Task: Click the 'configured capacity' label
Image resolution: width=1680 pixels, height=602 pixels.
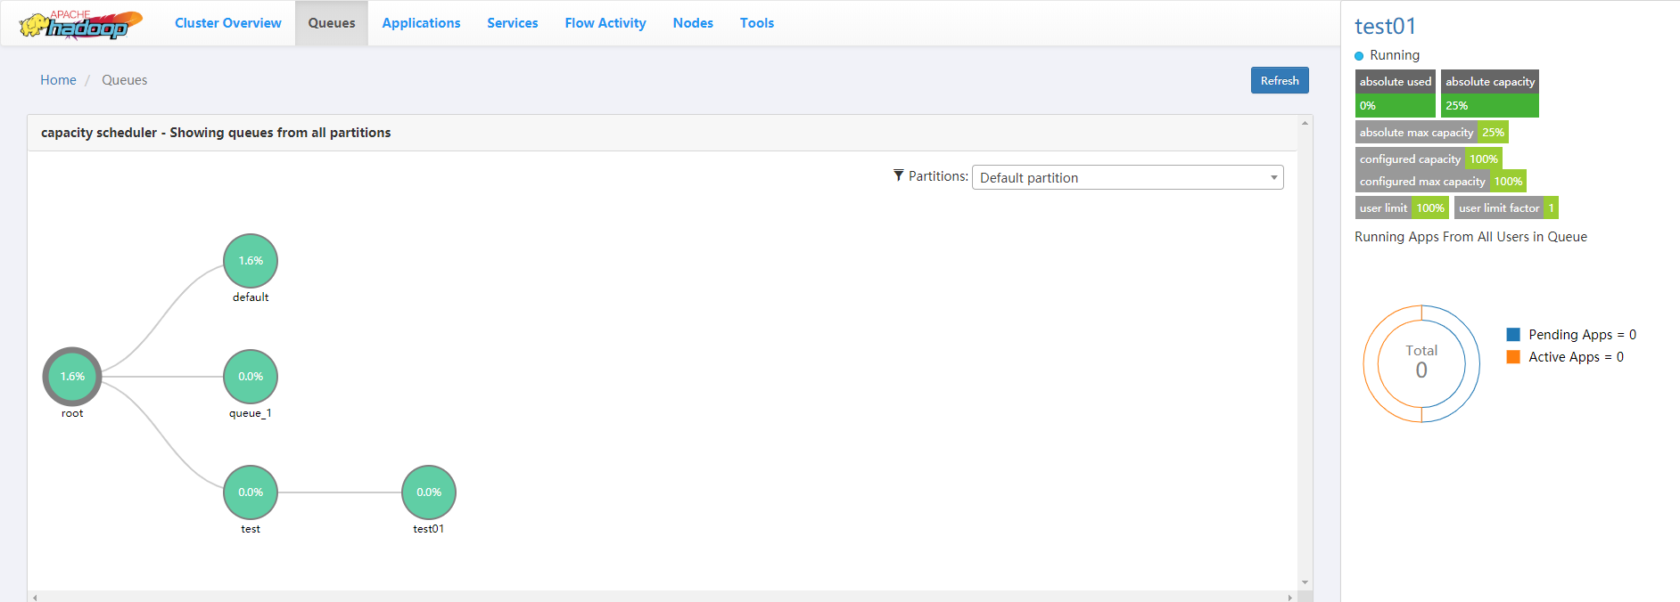Action: pos(1410,159)
